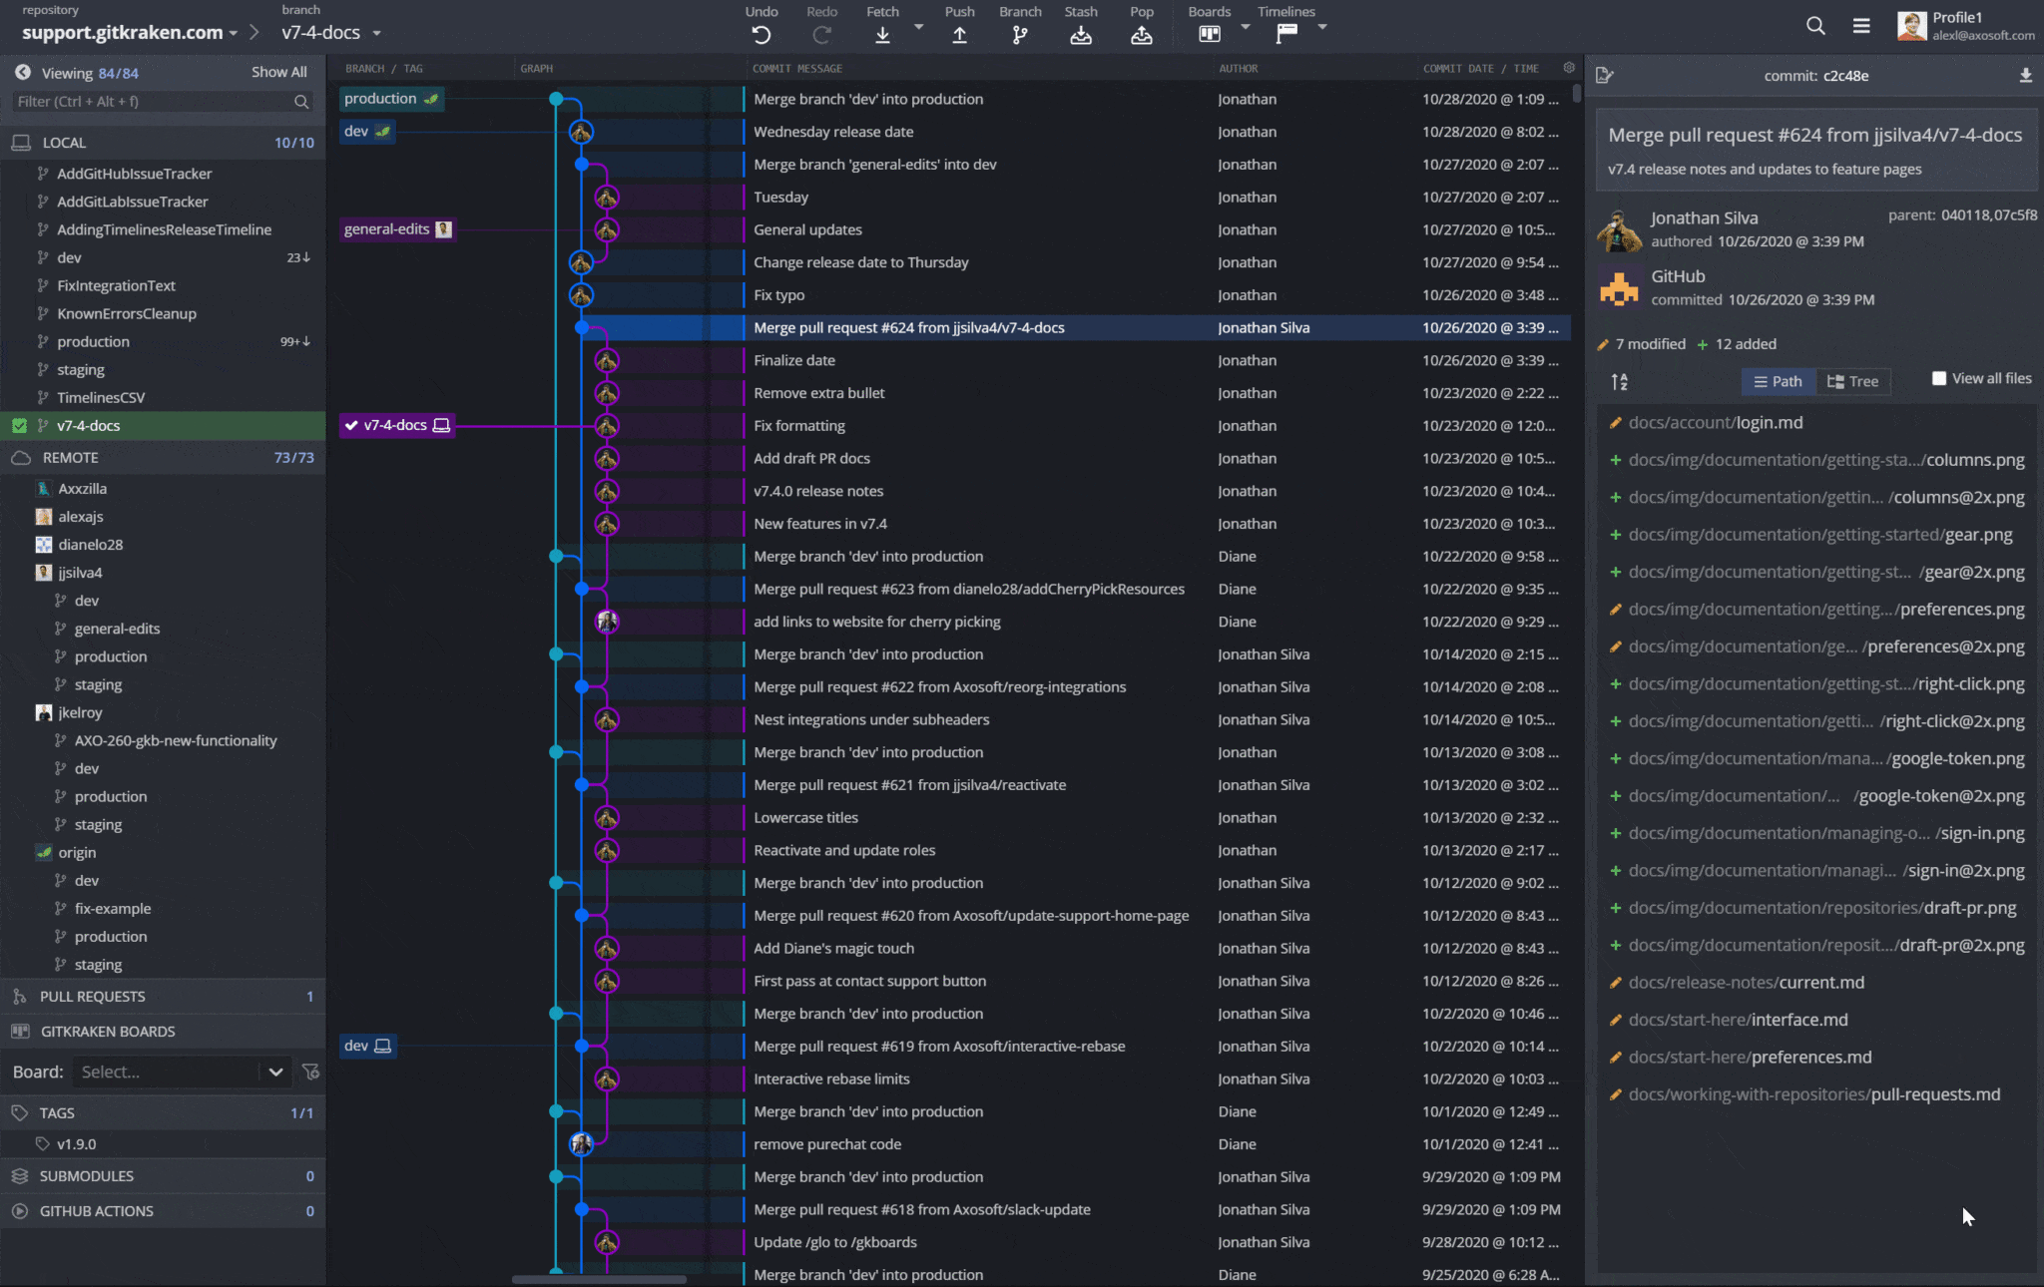Image resolution: width=2044 pixels, height=1287 pixels.
Task: Toggle the View all files checkbox
Action: click(x=1939, y=378)
